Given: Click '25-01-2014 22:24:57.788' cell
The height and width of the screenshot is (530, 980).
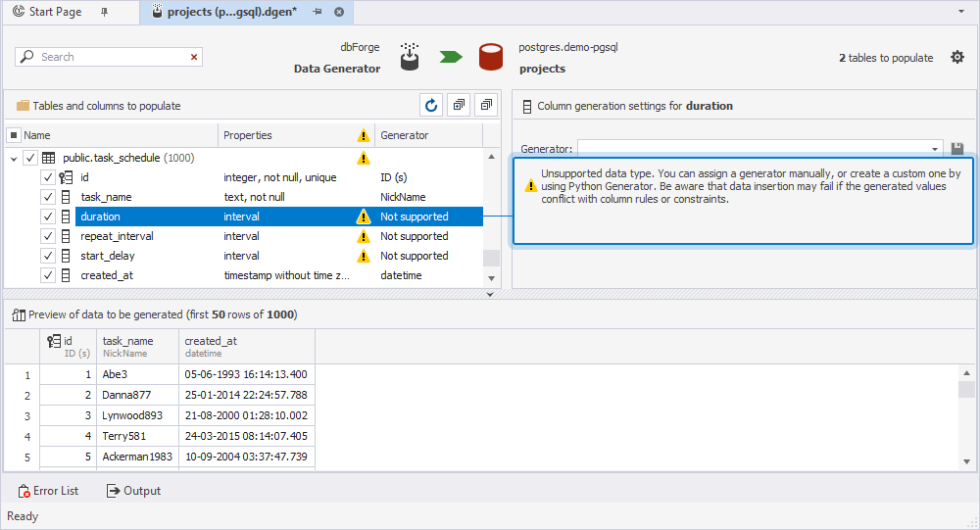Looking at the screenshot, I should (x=246, y=395).
